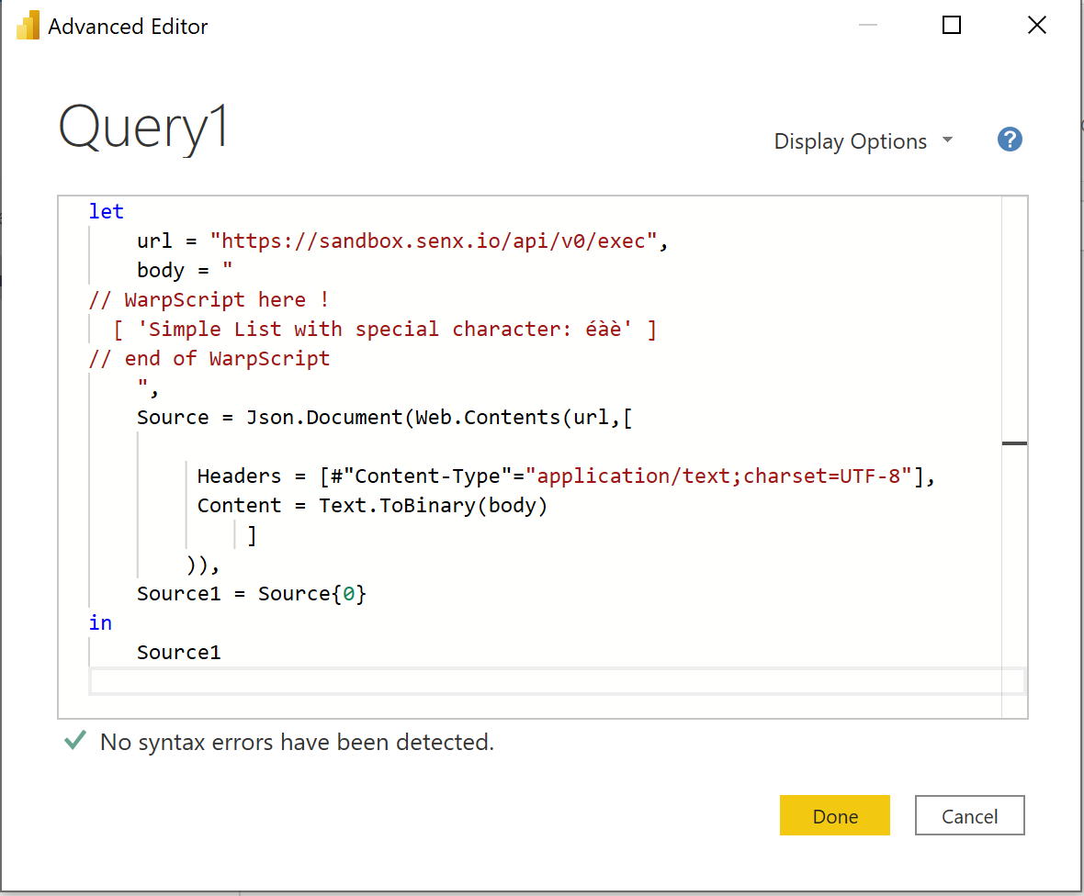Image resolution: width=1084 pixels, height=896 pixels.
Task: Open the Display Options dropdown
Action: tap(850, 140)
